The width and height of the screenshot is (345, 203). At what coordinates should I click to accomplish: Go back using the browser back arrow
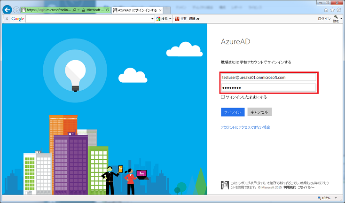[x=7, y=10]
